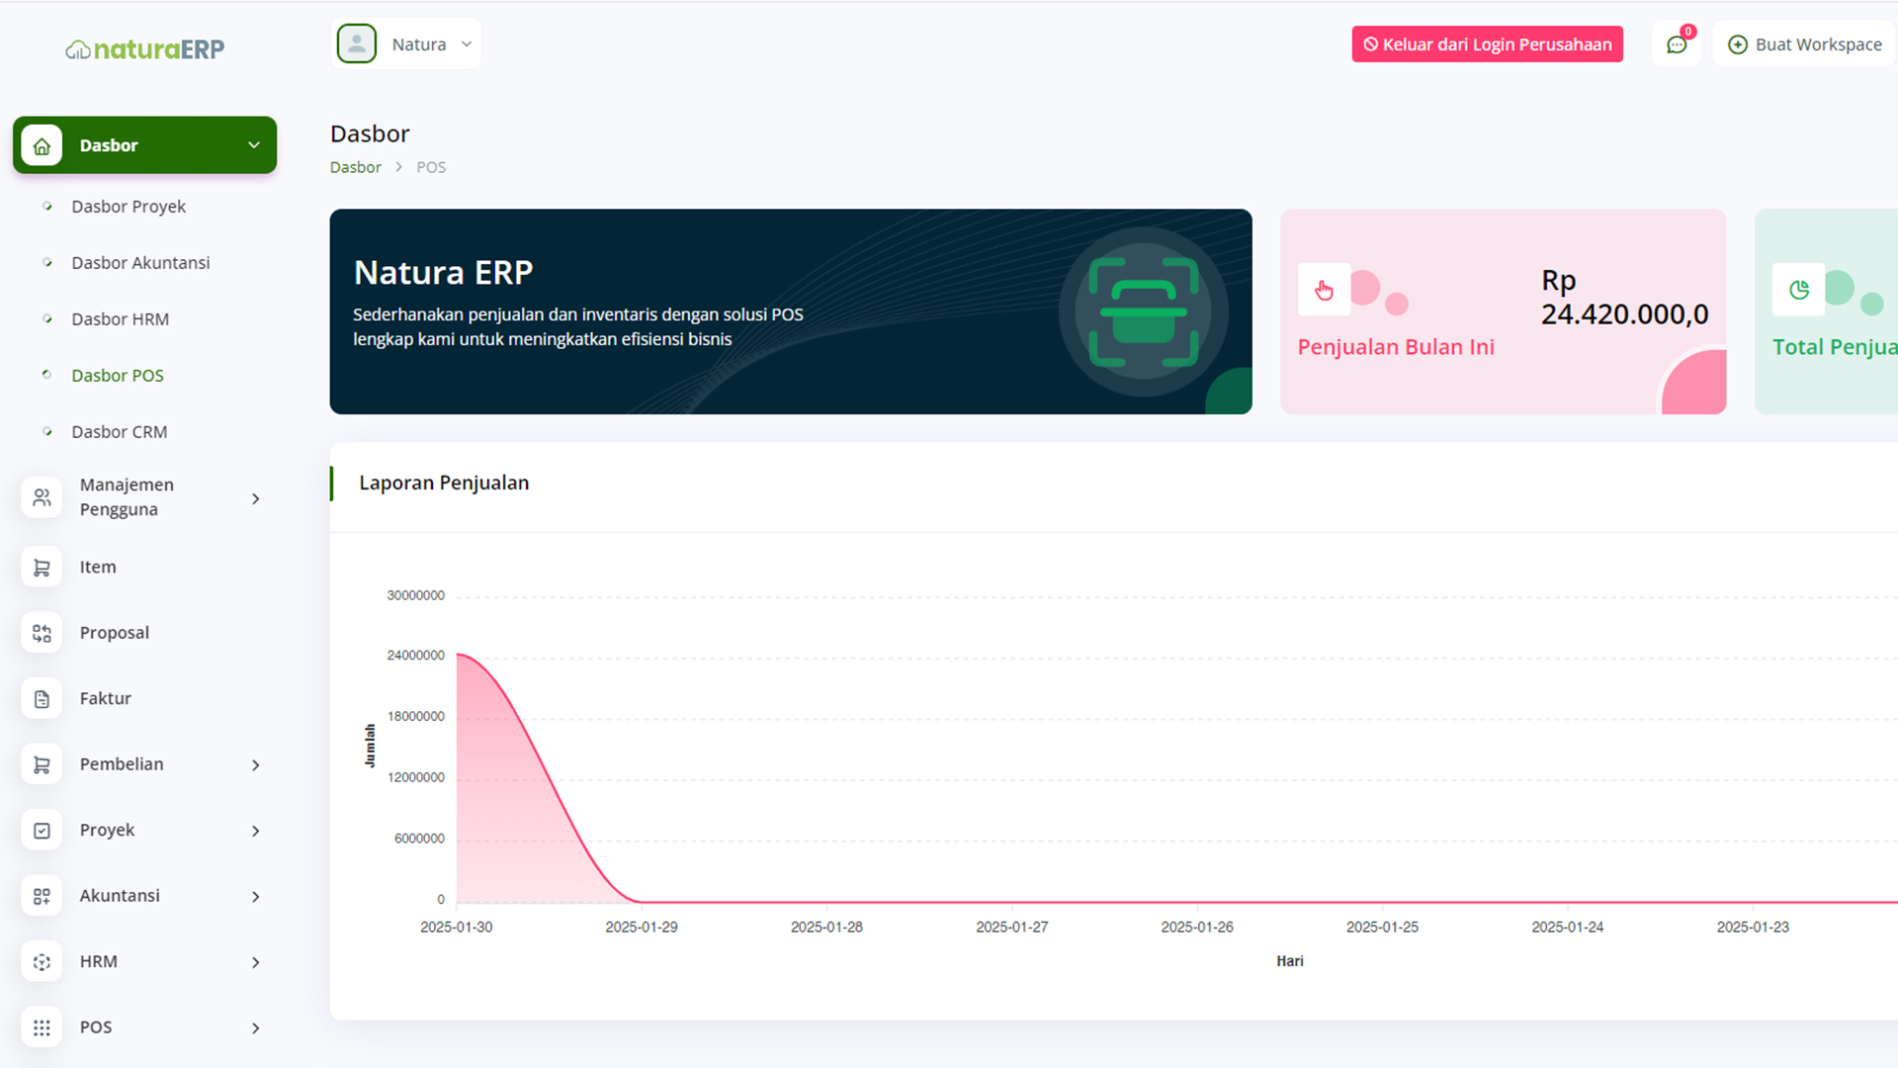Expand the POS submenu arrow
1898x1068 pixels.
pos(256,1028)
